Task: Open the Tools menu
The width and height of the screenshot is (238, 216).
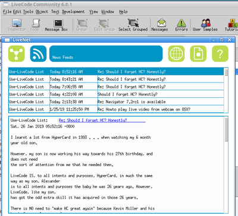Action: point(28,12)
